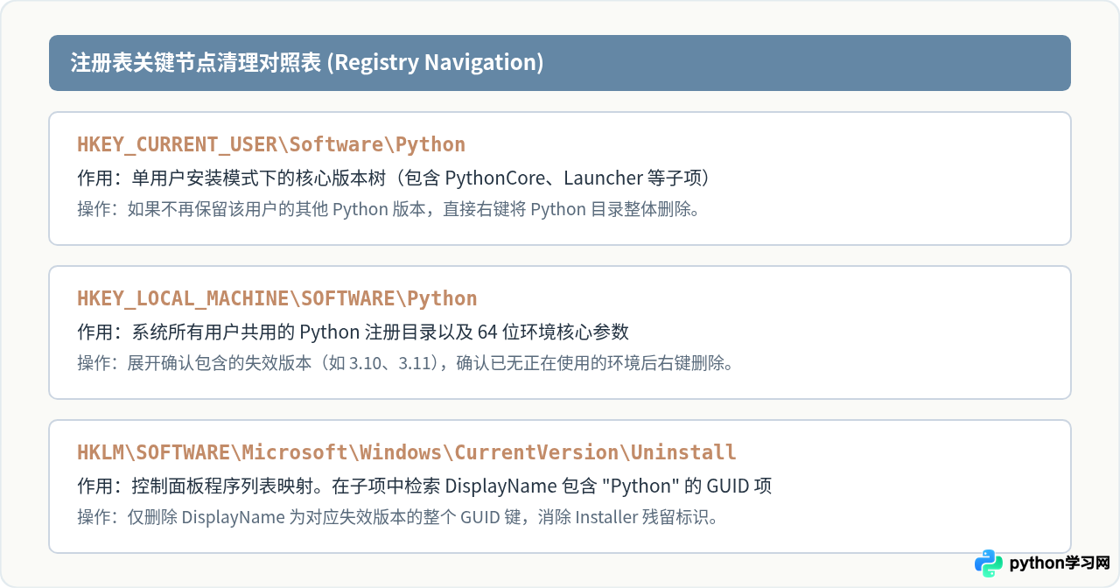Click the 控制面板程序列表映射 description line
Screen dimensions: 1120x588
(424, 486)
